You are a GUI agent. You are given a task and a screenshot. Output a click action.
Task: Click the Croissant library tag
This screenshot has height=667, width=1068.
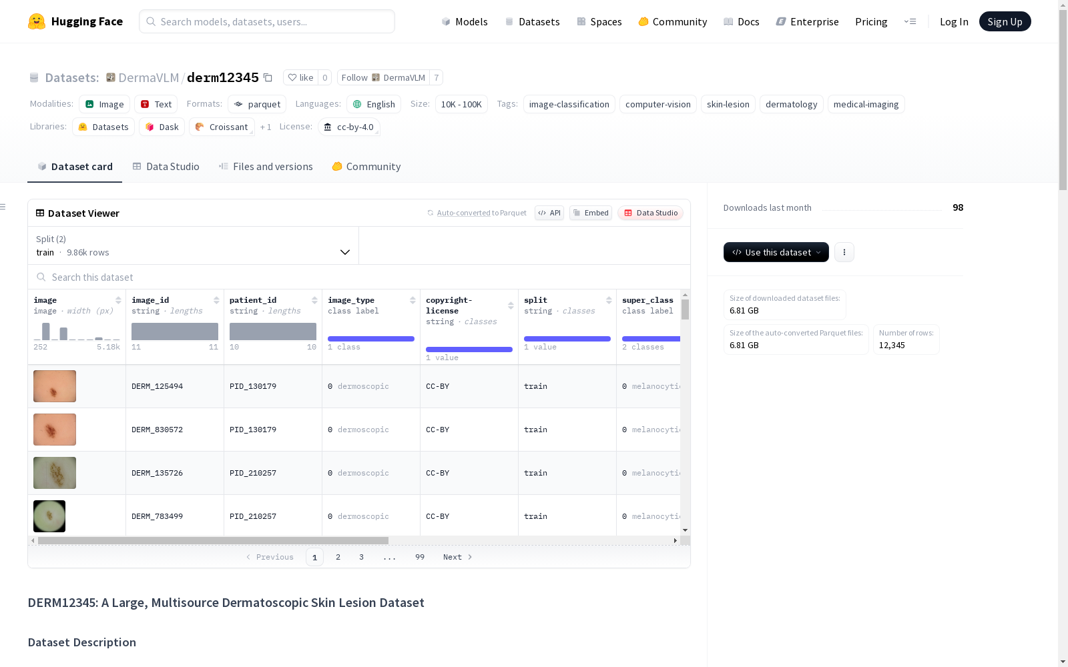click(x=222, y=127)
